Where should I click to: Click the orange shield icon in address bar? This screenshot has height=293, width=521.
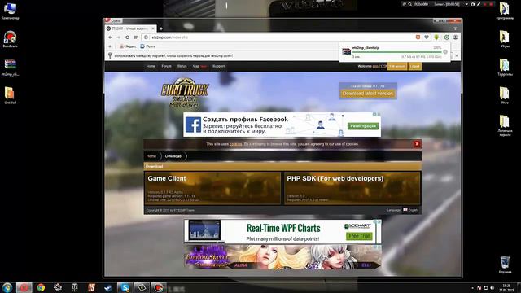pos(418,37)
